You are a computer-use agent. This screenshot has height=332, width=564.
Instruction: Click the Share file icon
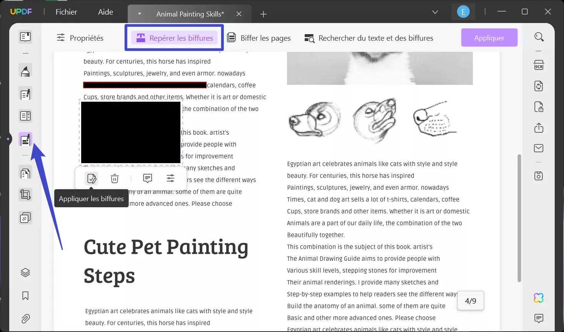pyautogui.click(x=539, y=127)
